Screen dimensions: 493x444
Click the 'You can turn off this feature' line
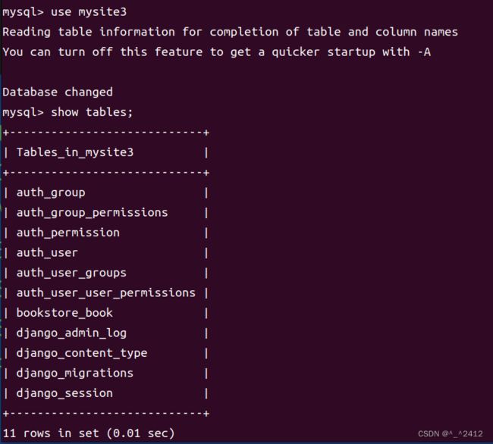pos(217,52)
